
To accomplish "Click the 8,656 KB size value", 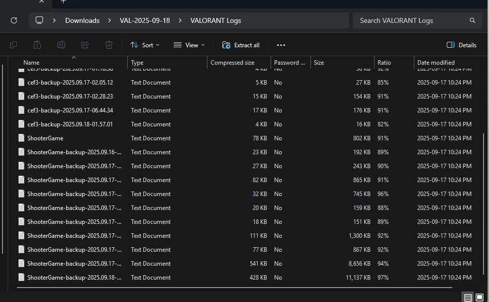I will tap(359, 264).
